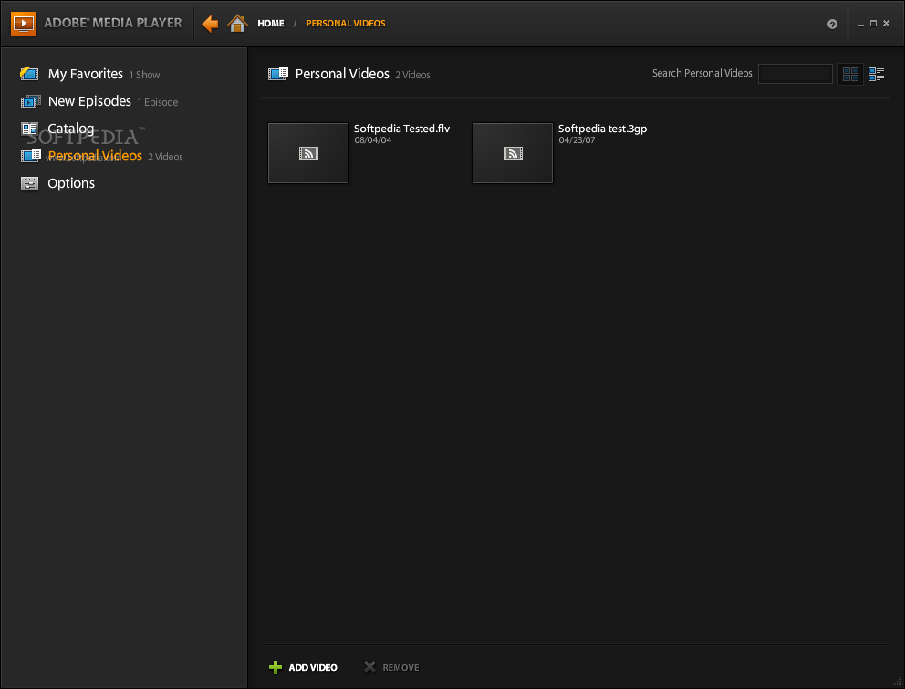The width and height of the screenshot is (905, 689).
Task: Click the Personal Videos sidebar icon
Action: click(31, 156)
